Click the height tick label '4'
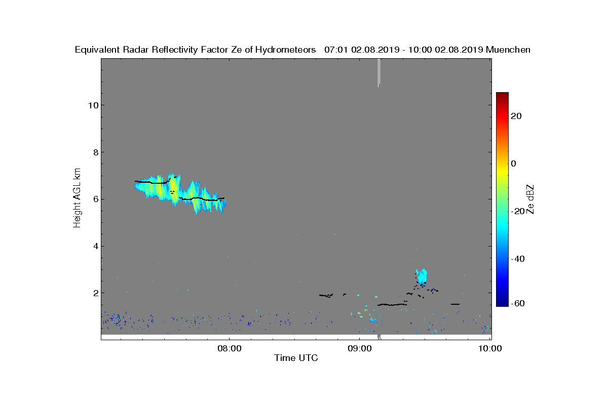Image resolution: width=608 pixels, height=405 pixels. pyautogui.click(x=95, y=246)
